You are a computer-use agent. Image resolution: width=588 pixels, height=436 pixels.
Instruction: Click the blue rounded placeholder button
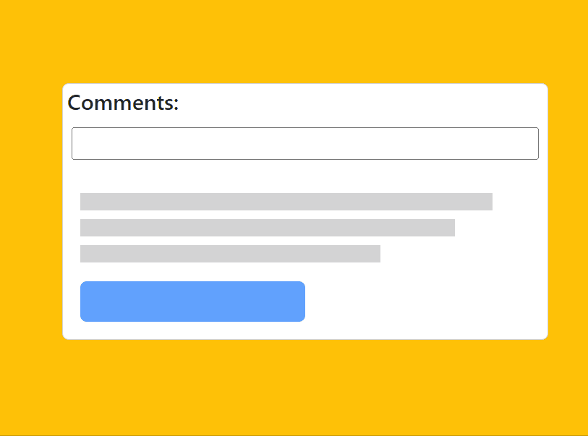click(193, 302)
